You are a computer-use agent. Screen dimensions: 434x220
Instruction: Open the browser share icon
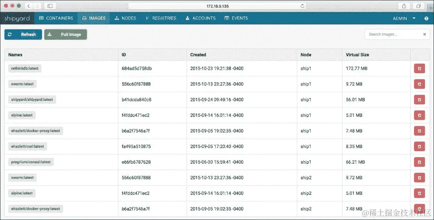pos(404,6)
